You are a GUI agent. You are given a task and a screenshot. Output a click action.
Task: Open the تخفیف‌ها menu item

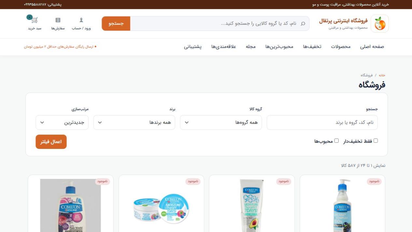point(312,47)
